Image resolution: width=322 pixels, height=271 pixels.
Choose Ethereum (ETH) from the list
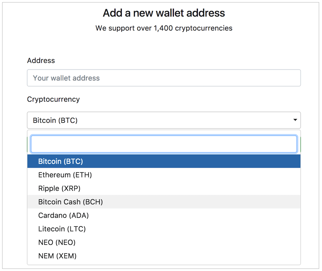pos(164,175)
